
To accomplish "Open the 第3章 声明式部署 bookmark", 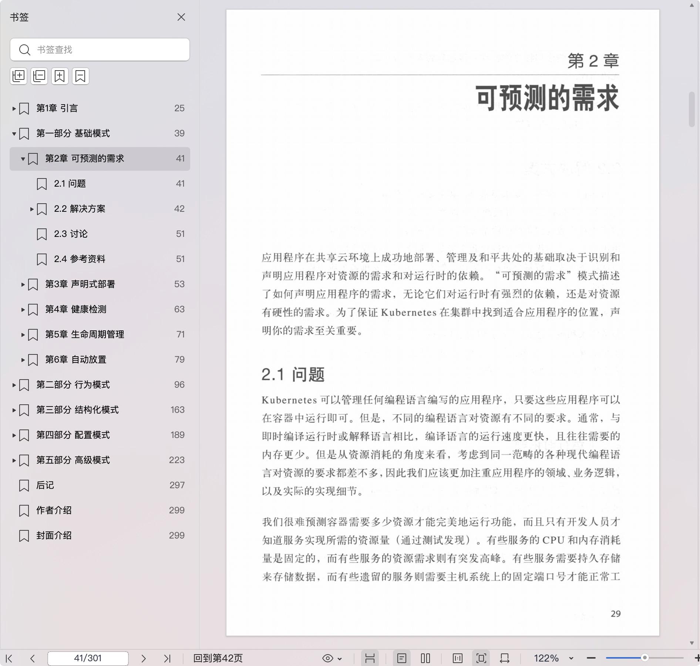I will 80,284.
